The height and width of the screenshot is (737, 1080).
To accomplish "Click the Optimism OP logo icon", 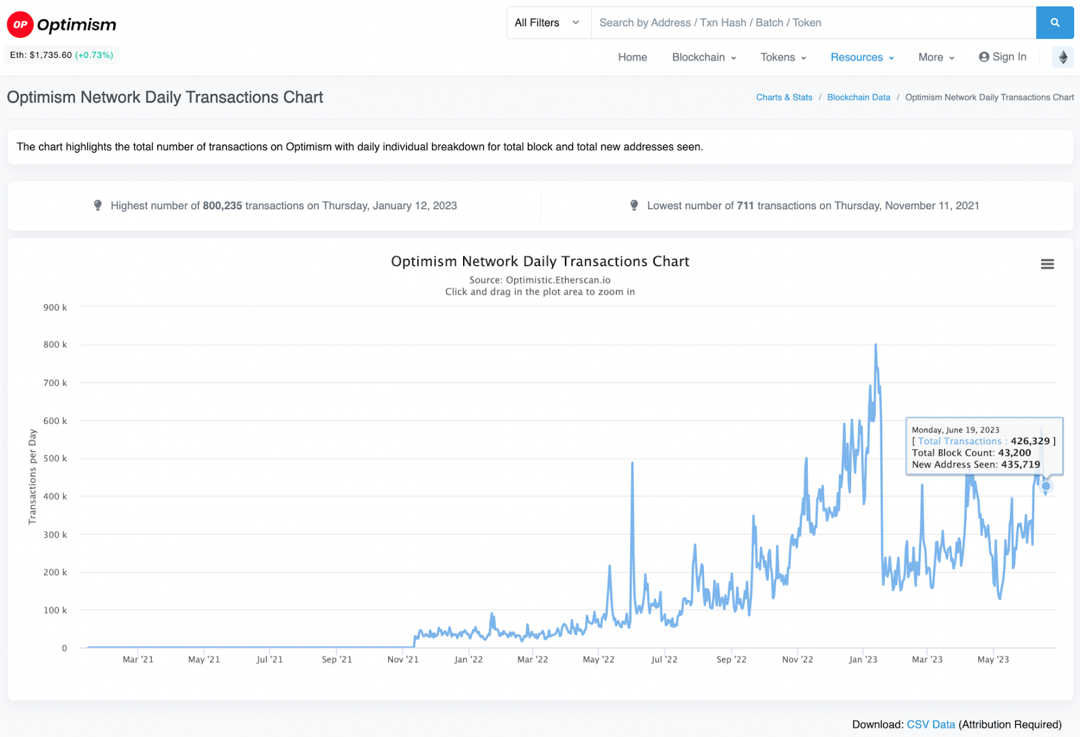I will pyautogui.click(x=20, y=25).
